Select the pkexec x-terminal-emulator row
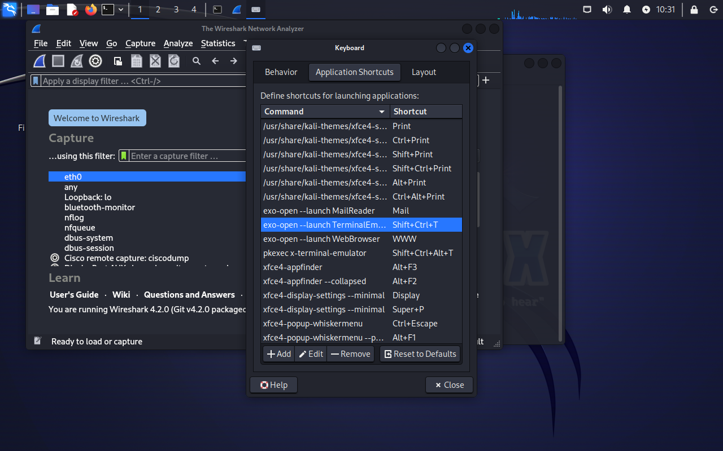 pyautogui.click(x=361, y=253)
